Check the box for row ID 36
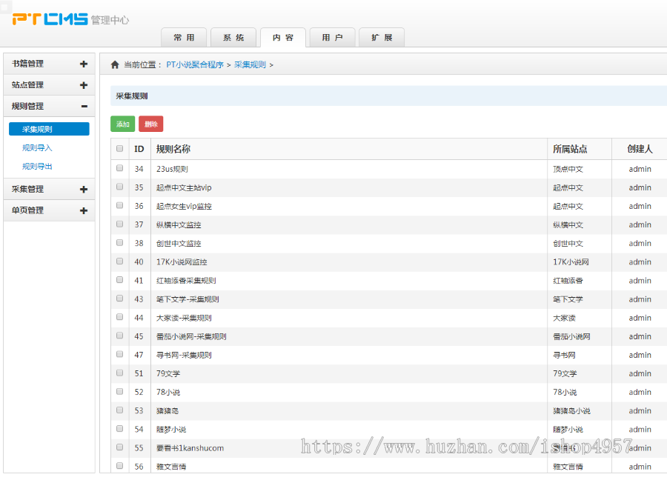Screen dimensions: 667x480 pos(119,206)
